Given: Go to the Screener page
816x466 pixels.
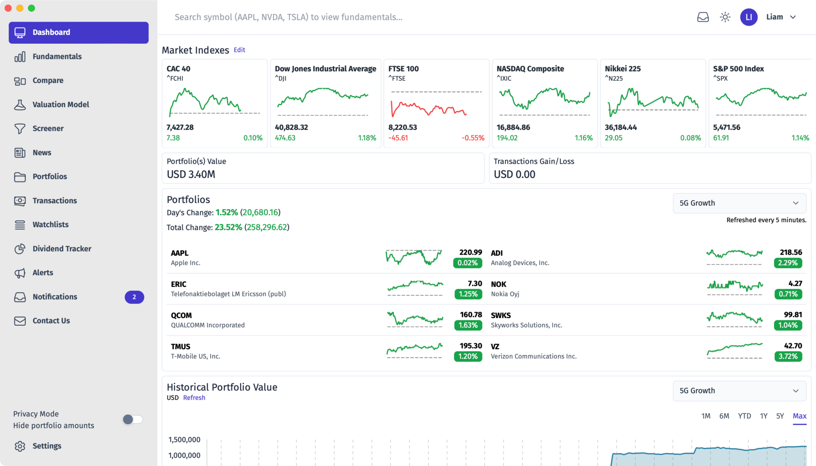Looking at the screenshot, I should [x=48, y=129].
